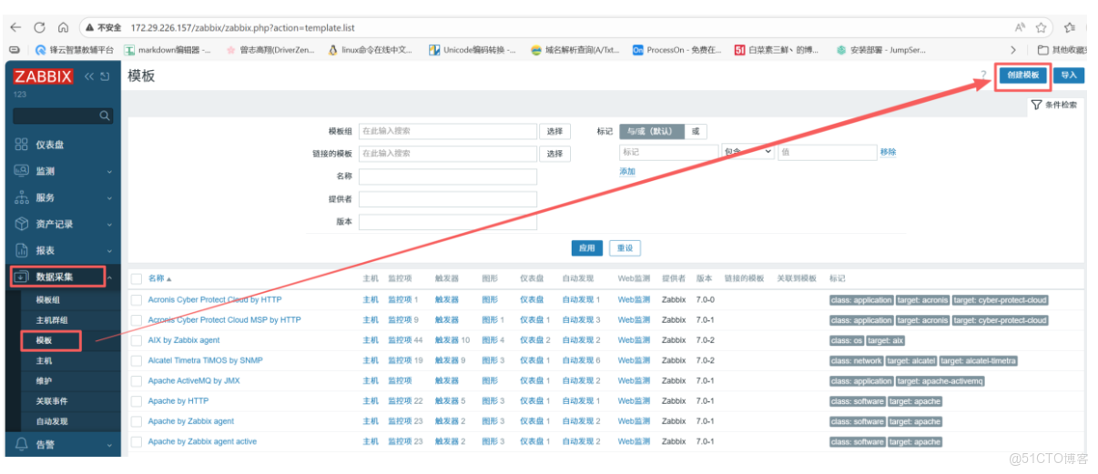Expand the 监测 menu chevron

pyautogui.click(x=109, y=171)
